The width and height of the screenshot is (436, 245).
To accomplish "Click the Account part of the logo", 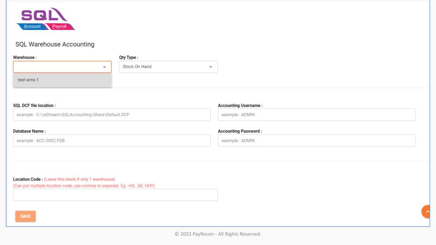I will pyautogui.click(x=32, y=27).
